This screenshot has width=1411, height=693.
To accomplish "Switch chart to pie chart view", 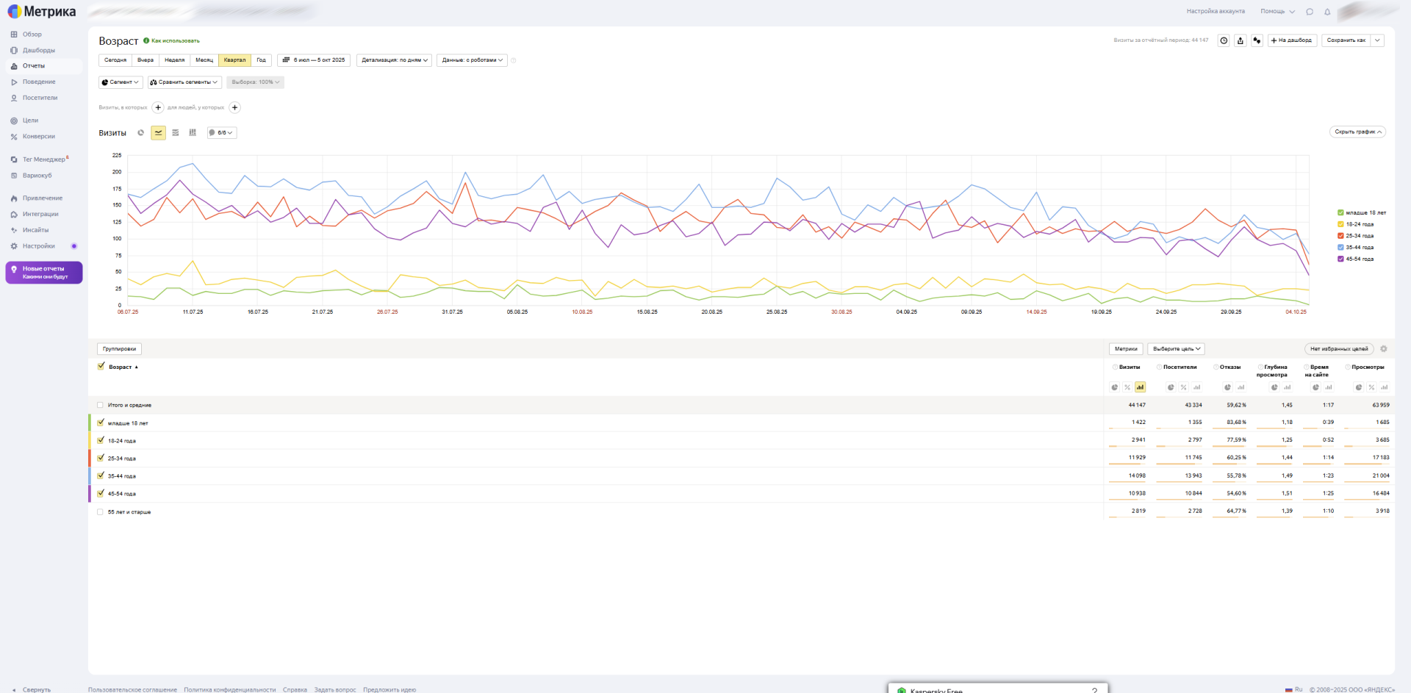I will [x=141, y=133].
